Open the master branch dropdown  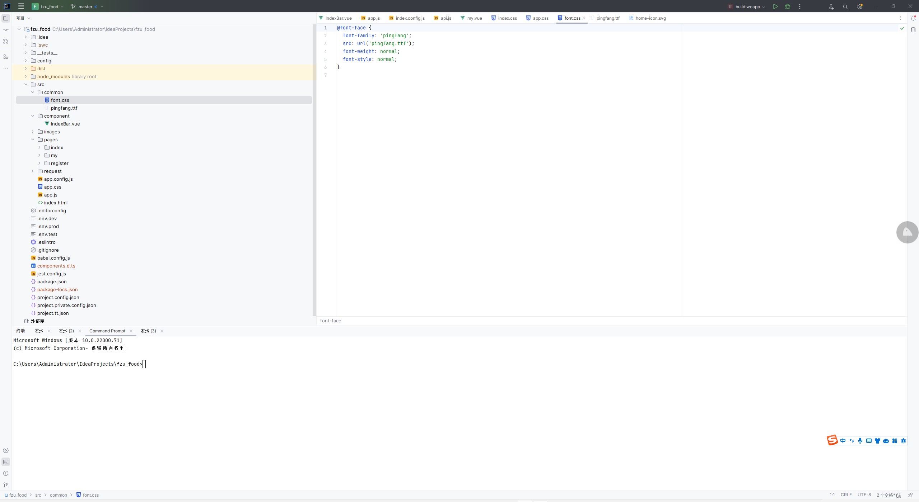(87, 6)
